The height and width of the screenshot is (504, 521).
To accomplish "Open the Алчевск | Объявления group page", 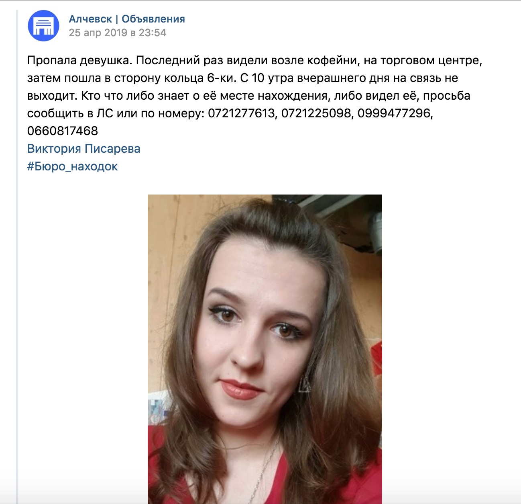I will (x=127, y=19).
